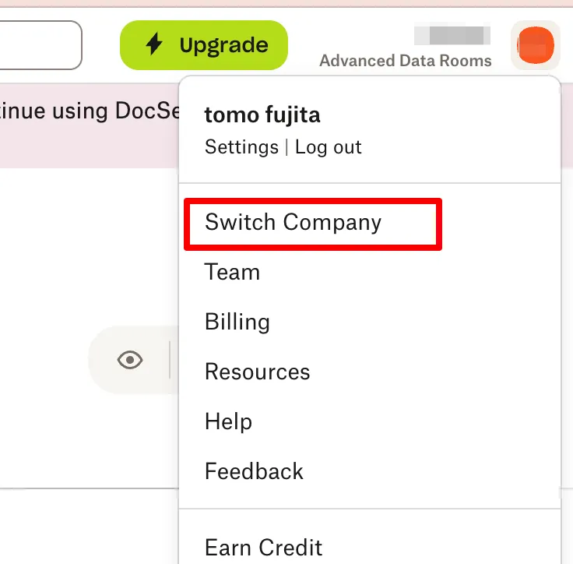The image size is (573, 564).
Task: Click the vertical divider beside the eye icon
Action: [x=170, y=360]
